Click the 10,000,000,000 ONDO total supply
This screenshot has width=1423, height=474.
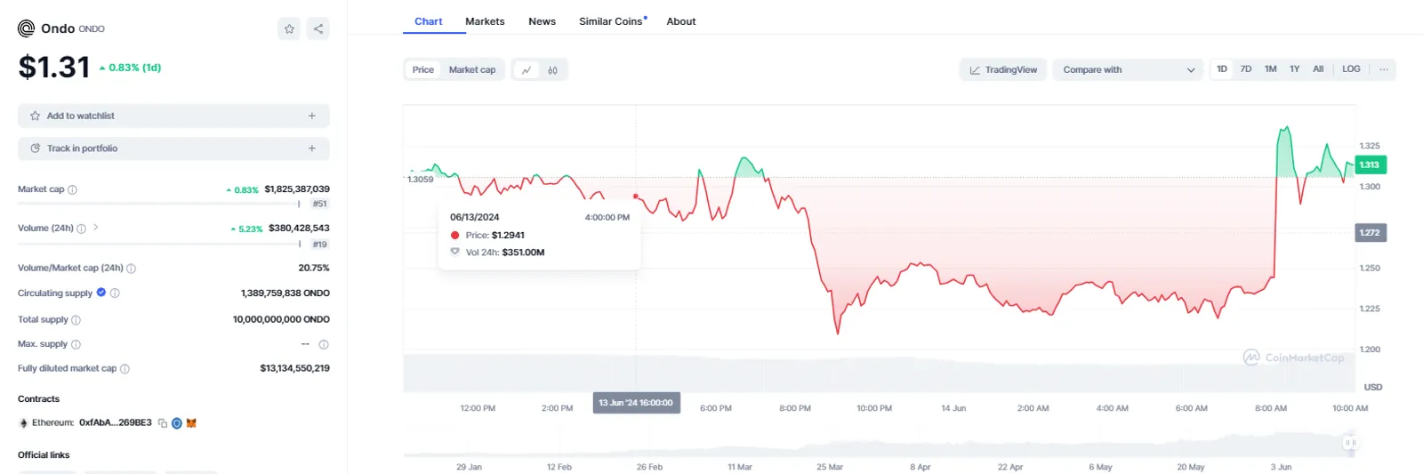(x=281, y=319)
